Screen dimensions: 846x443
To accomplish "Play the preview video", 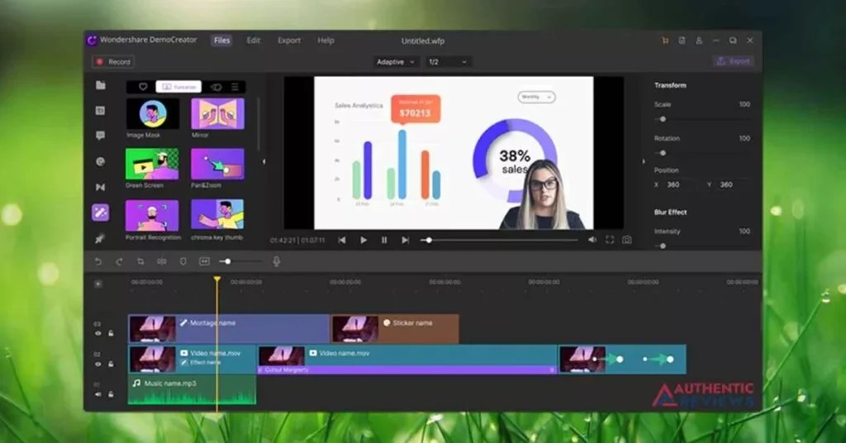I will pyautogui.click(x=364, y=241).
